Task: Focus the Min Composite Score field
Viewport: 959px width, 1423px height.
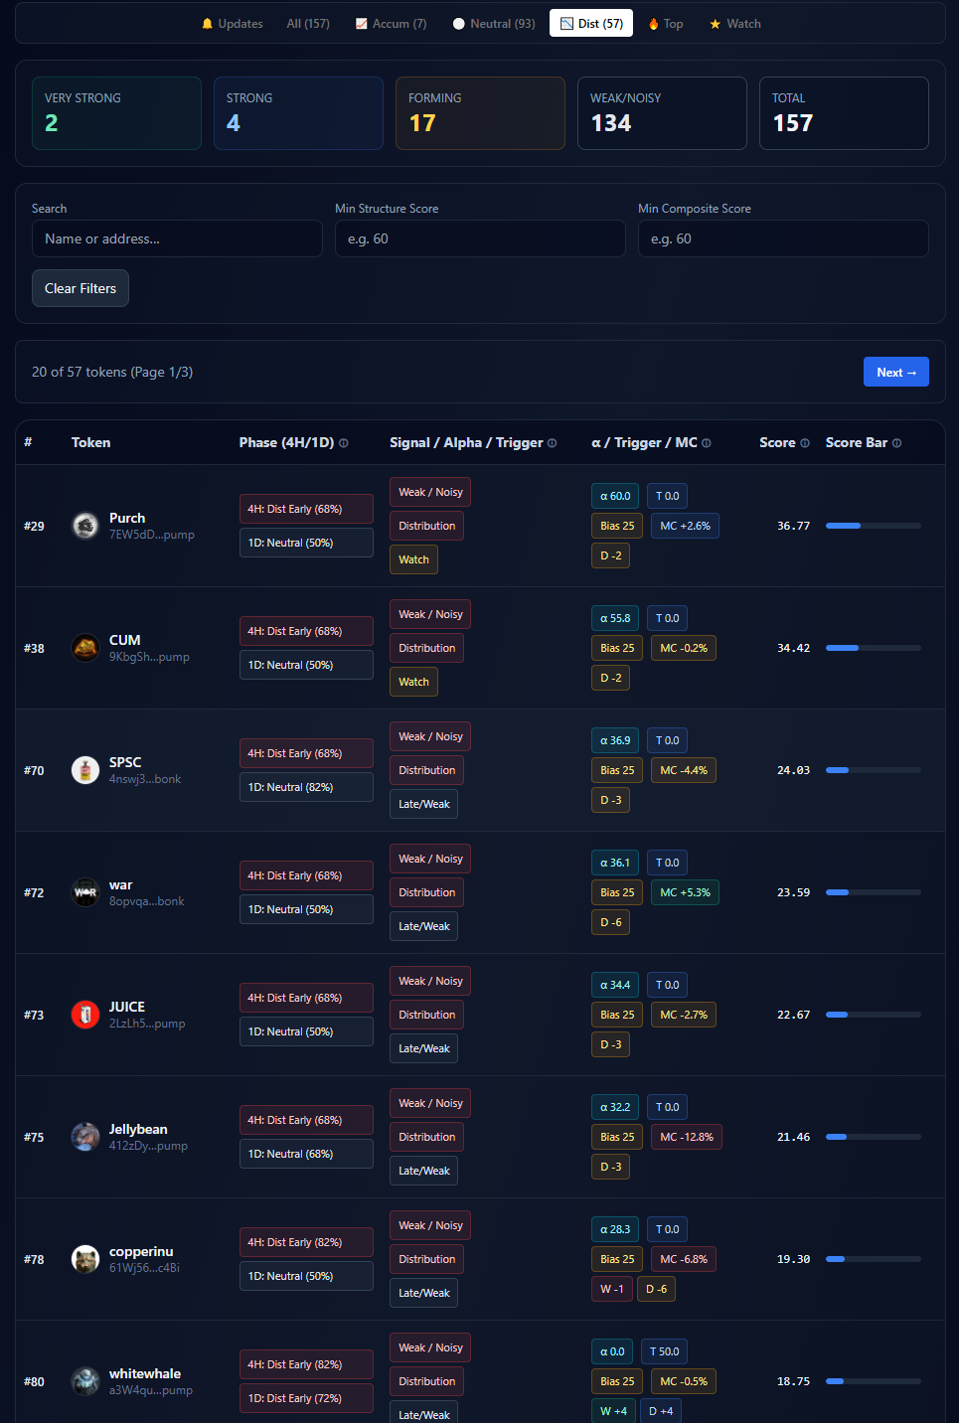Action: [783, 238]
